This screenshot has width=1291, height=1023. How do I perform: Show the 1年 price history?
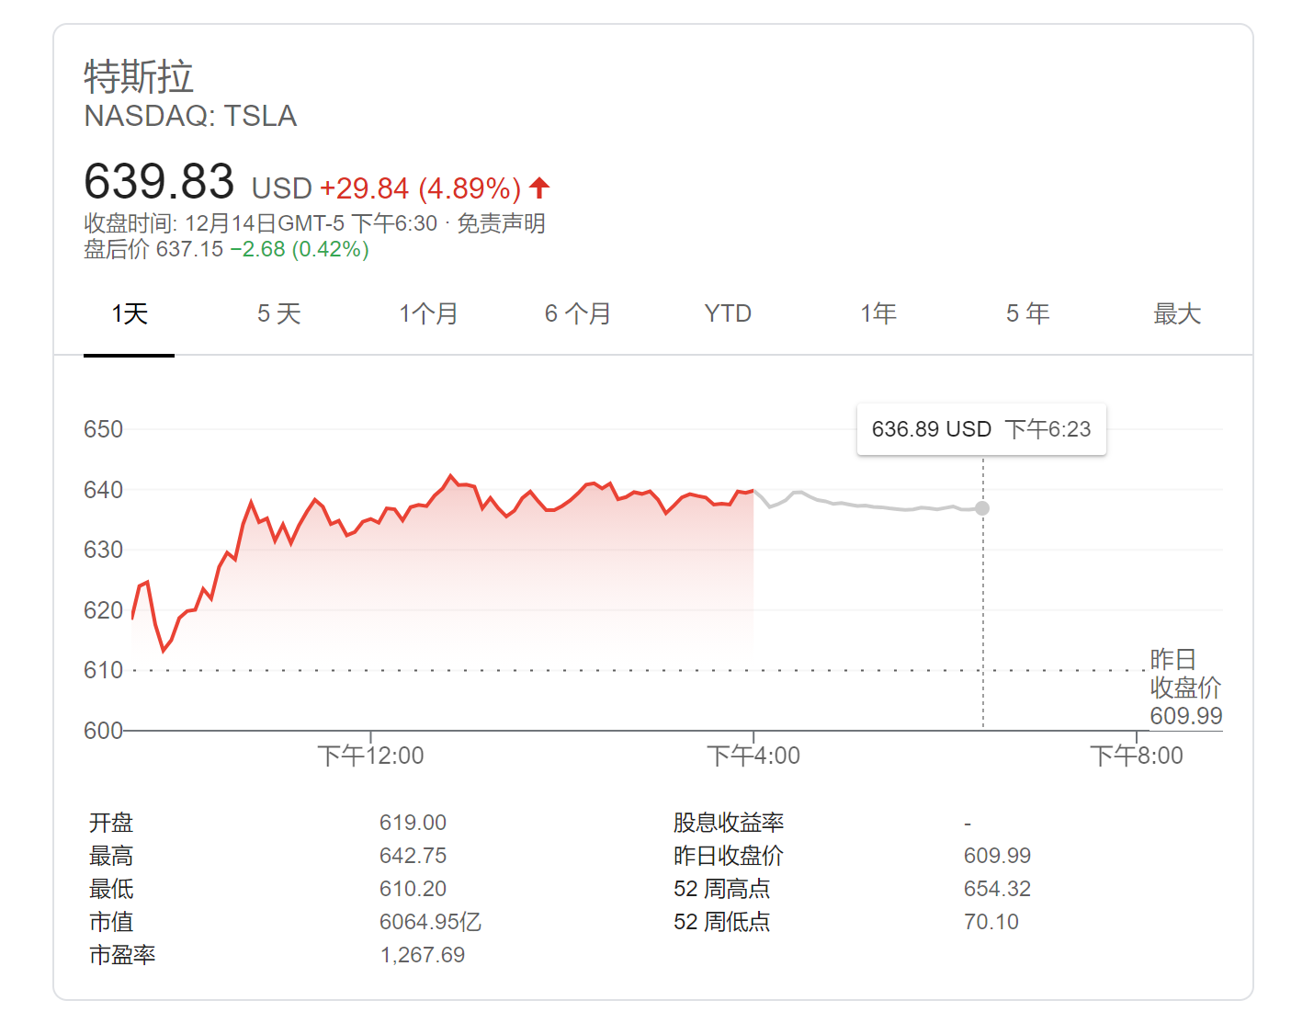point(878,314)
